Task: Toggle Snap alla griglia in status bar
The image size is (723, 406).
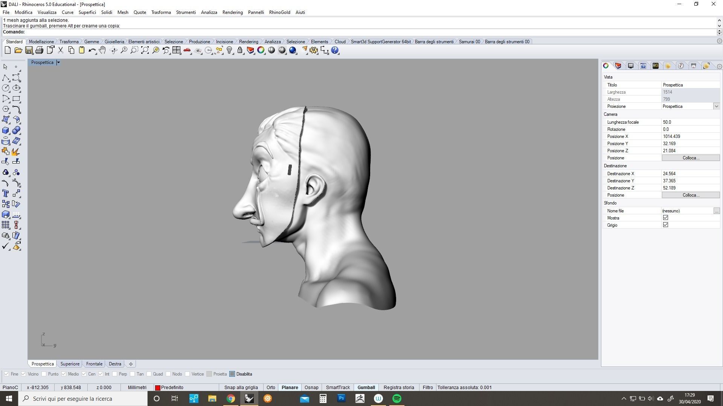Action: [241, 388]
